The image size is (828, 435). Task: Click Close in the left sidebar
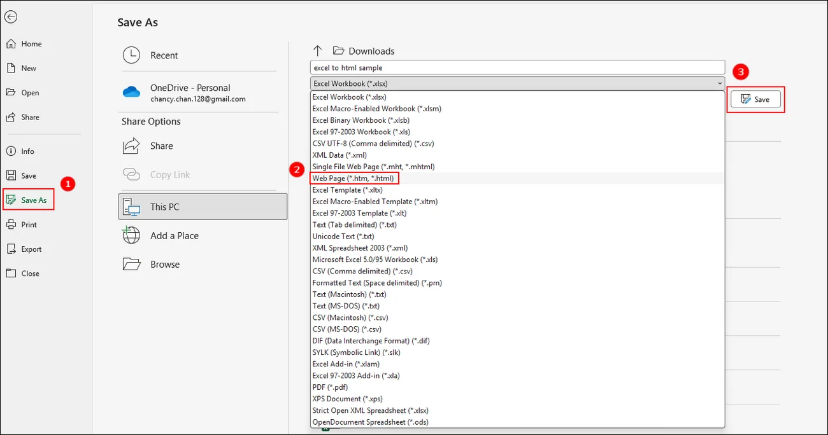[23, 273]
